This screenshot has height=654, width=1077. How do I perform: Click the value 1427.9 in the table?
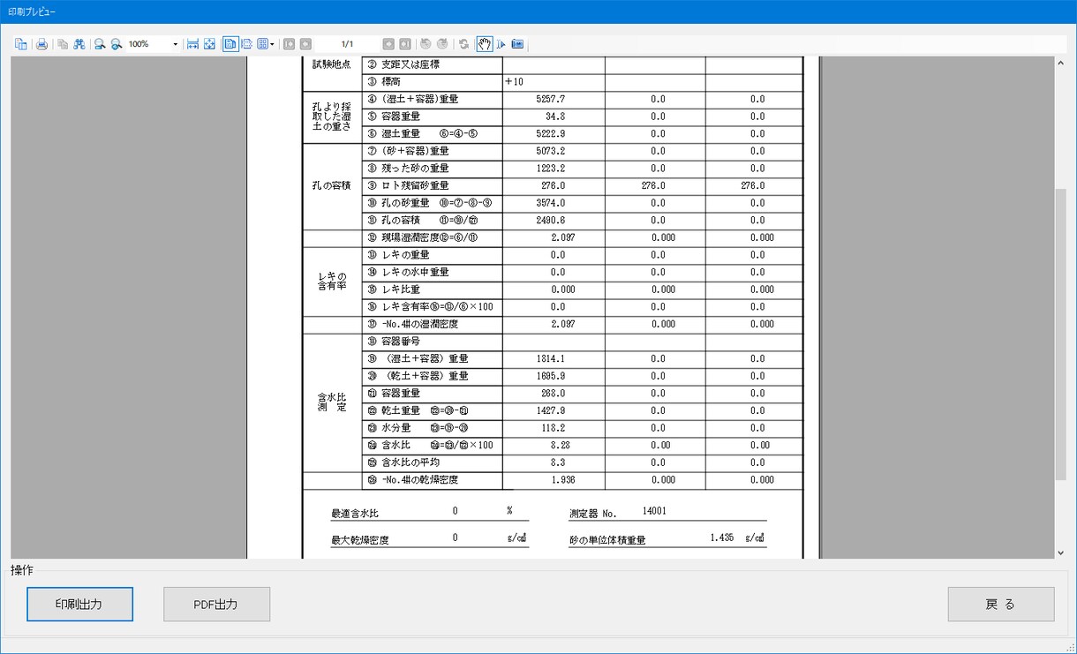click(x=550, y=410)
